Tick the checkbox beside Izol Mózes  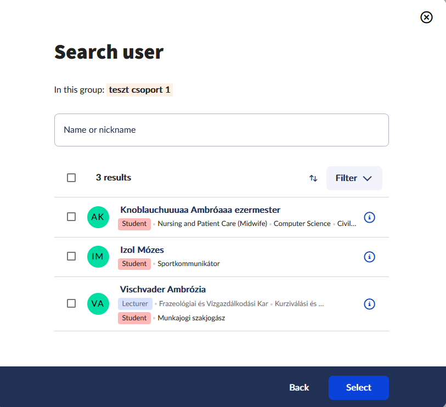71,256
